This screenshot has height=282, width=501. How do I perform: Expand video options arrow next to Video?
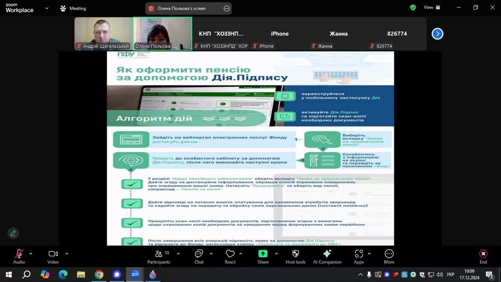[67, 254]
